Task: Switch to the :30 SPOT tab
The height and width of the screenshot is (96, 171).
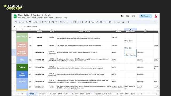Action: pyautogui.click(x=32, y=94)
